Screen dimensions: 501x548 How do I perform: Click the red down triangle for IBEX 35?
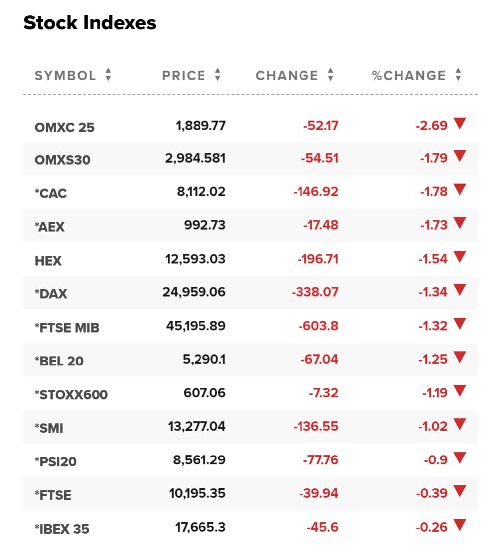click(x=460, y=525)
